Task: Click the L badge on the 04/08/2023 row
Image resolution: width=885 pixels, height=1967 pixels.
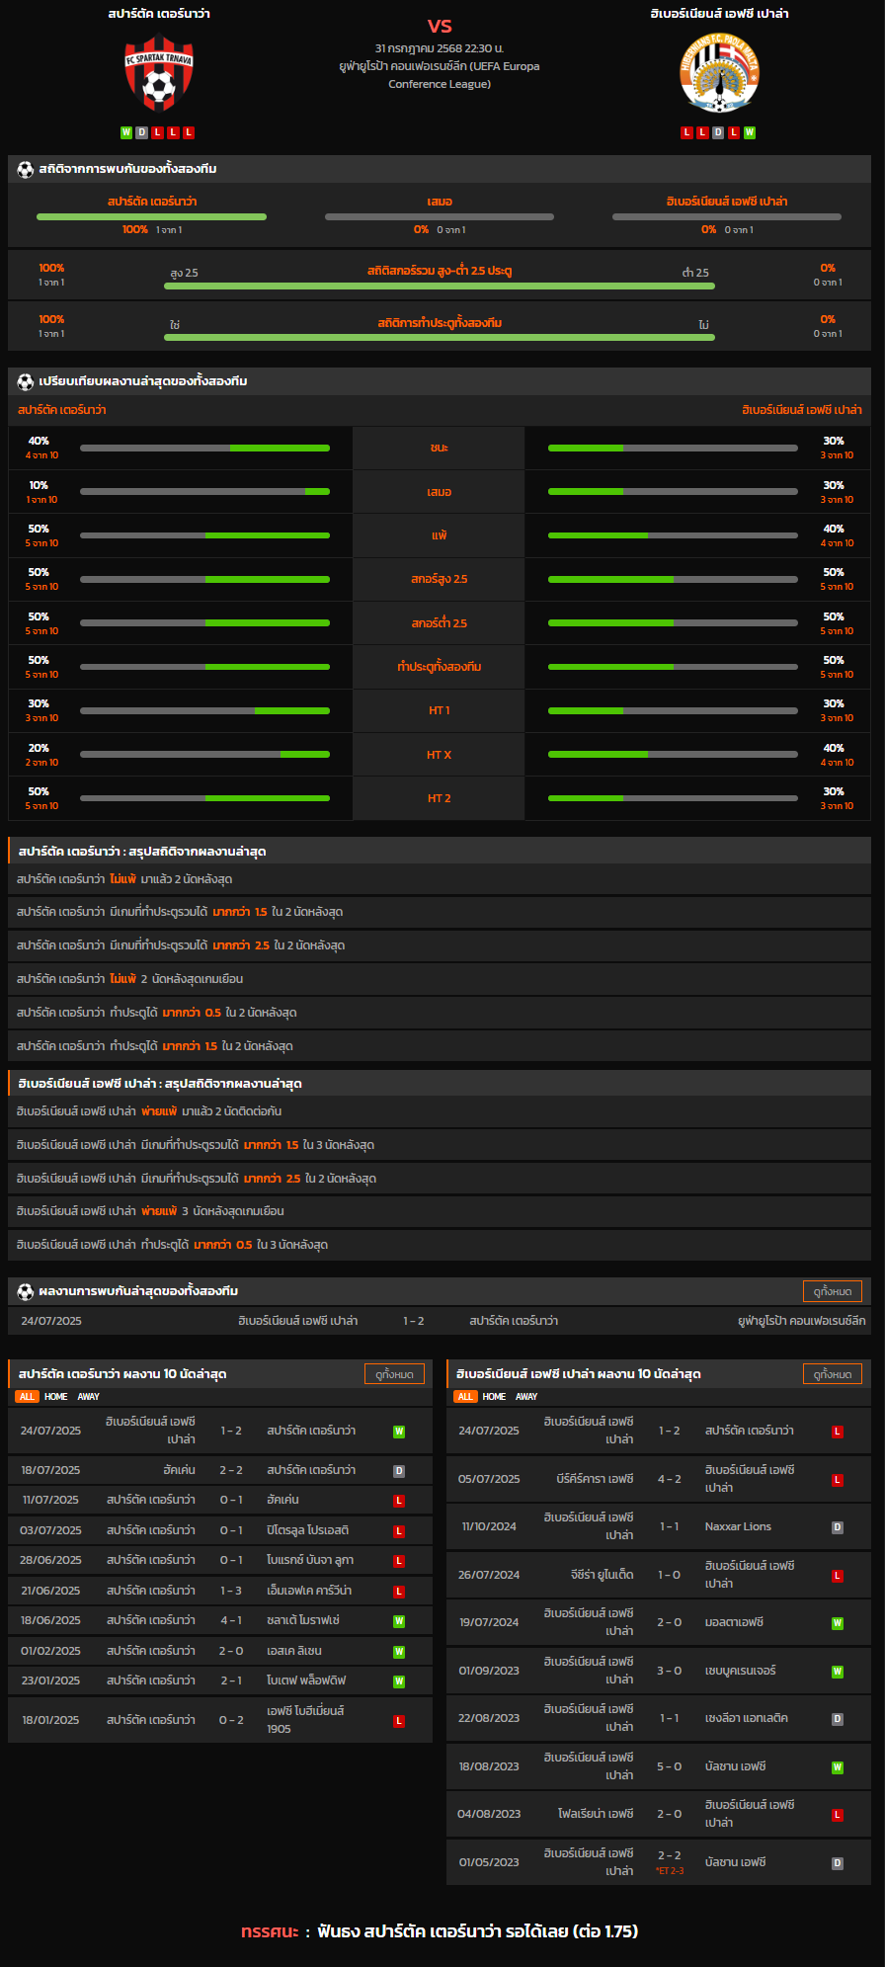Action: (x=838, y=1815)
